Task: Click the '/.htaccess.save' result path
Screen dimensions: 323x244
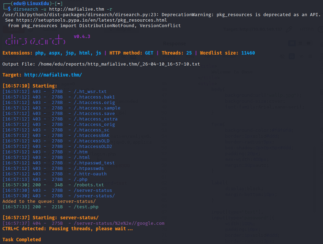Action: tap(94, 114)
